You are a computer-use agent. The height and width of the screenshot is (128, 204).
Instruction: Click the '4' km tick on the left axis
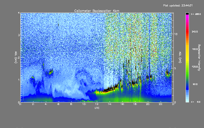point(19,13)
